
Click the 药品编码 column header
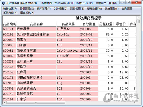(x=9, y=24)
